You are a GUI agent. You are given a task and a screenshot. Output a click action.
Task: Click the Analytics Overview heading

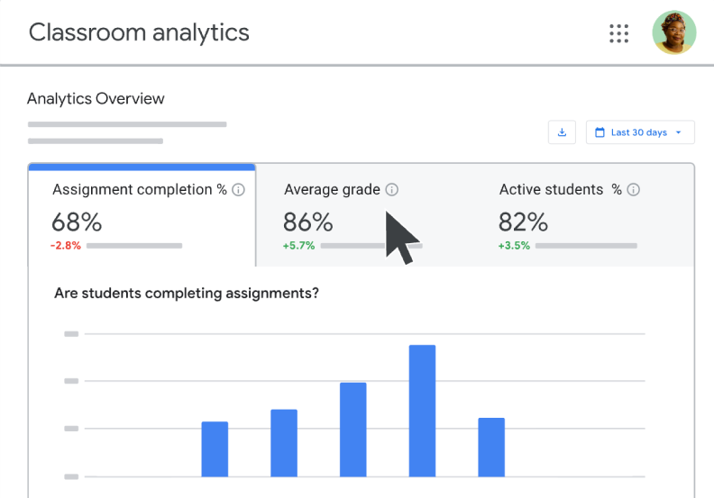coord(96,99)
